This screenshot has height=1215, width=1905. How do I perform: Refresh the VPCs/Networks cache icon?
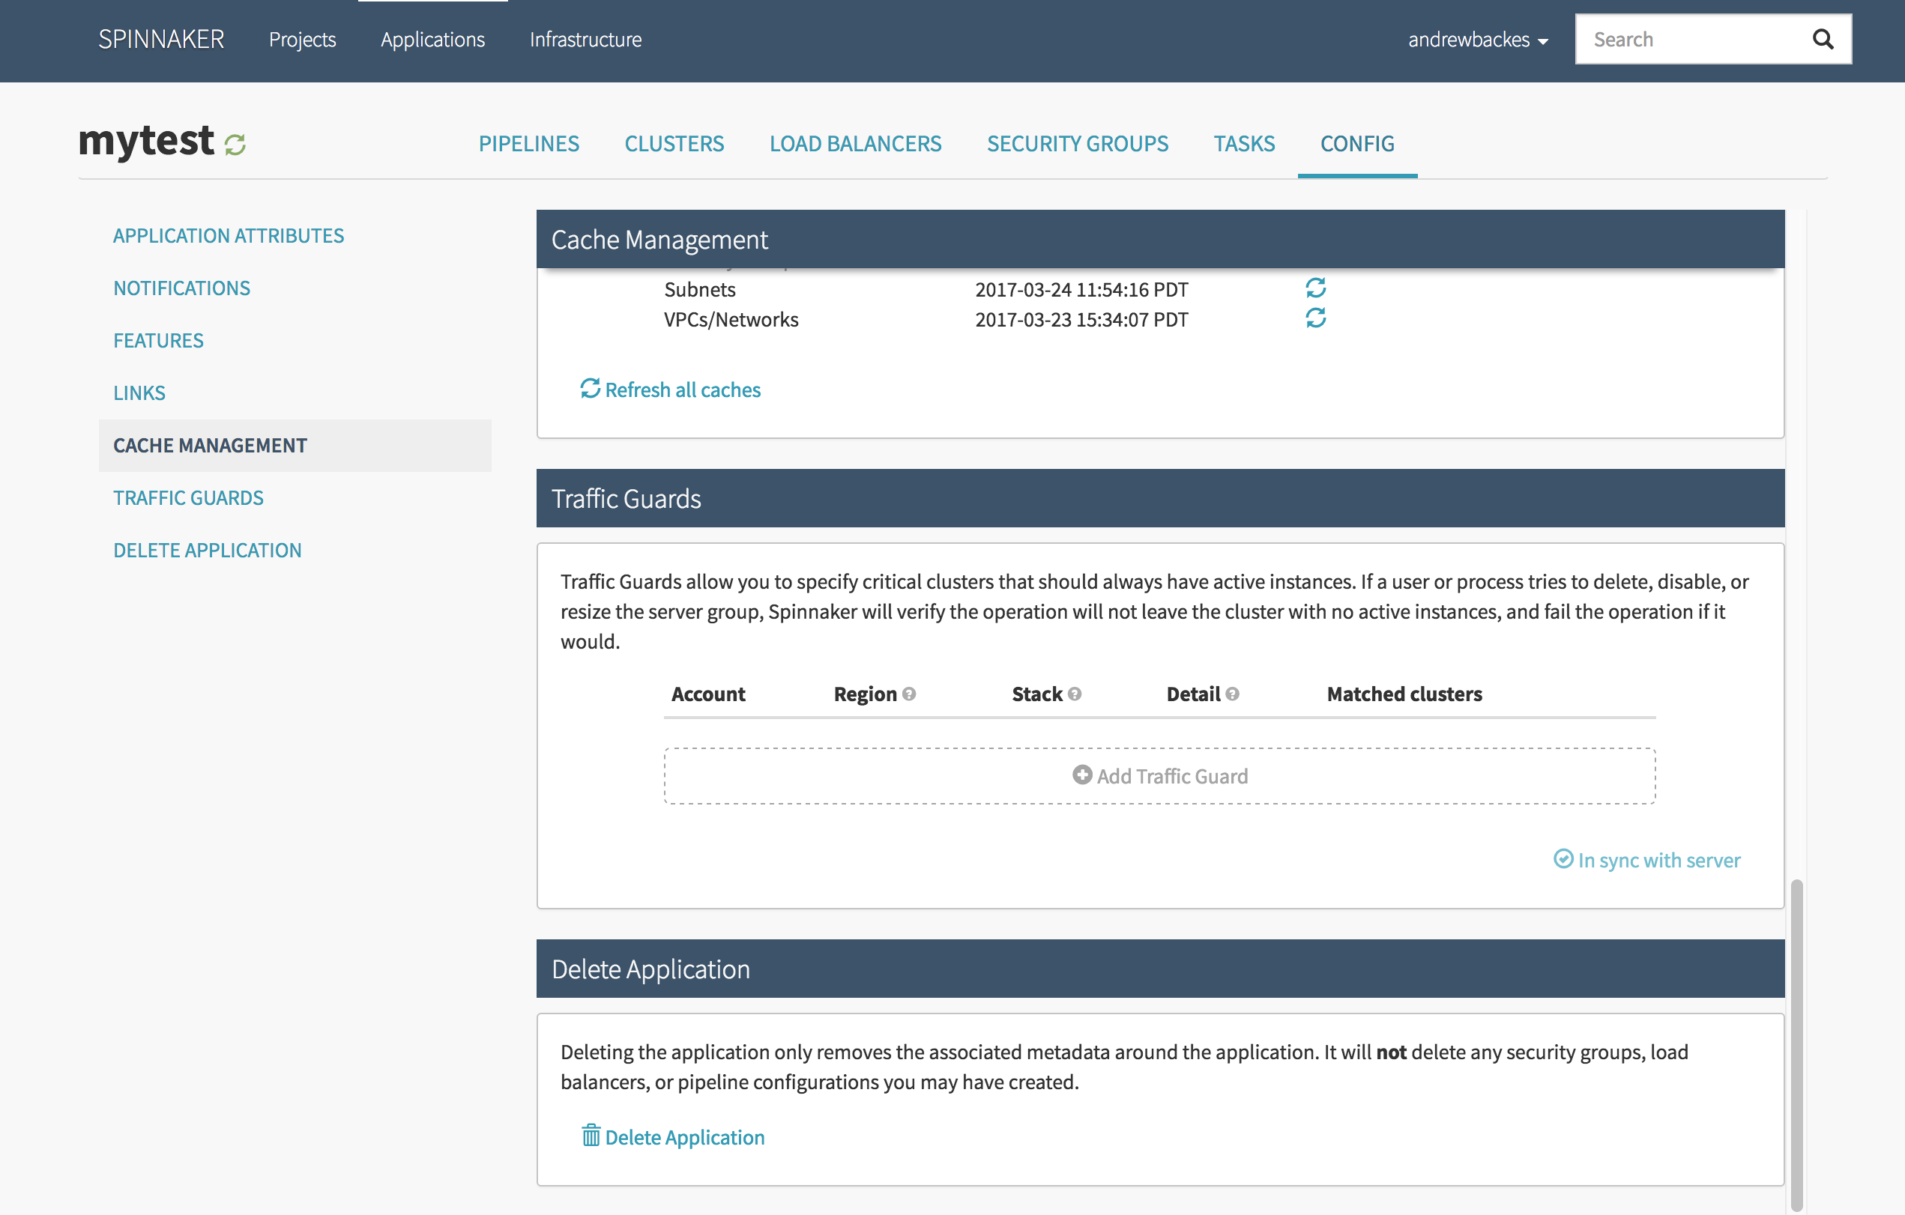tap(1314, 318)
